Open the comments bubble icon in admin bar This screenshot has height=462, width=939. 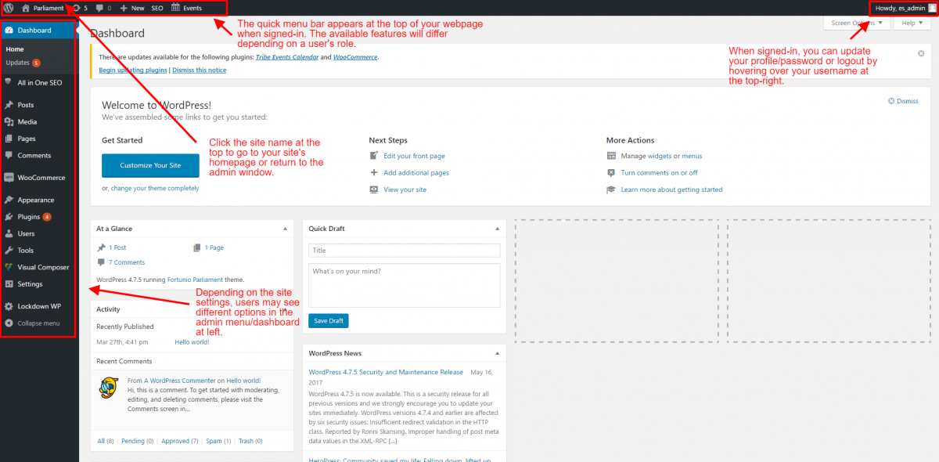point(99,8)
